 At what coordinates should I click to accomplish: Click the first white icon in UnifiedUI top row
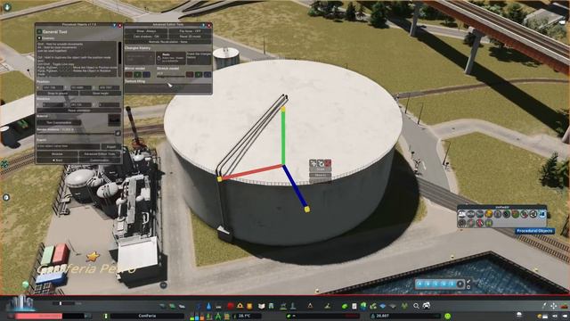(462, 214)
